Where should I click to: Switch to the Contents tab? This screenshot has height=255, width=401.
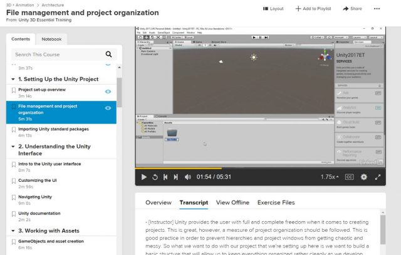[x=21, y=39]
